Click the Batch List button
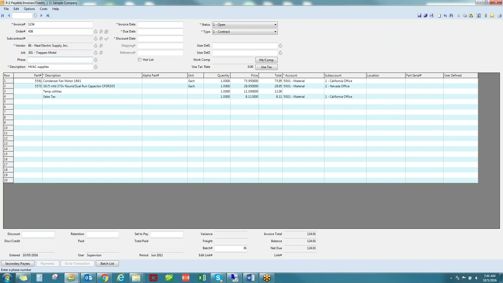Viewport: 503px width, 283px height. [107, 264]
